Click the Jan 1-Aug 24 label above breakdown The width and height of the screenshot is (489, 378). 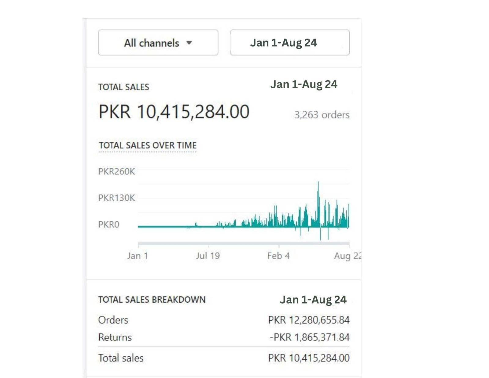(313, 300)
